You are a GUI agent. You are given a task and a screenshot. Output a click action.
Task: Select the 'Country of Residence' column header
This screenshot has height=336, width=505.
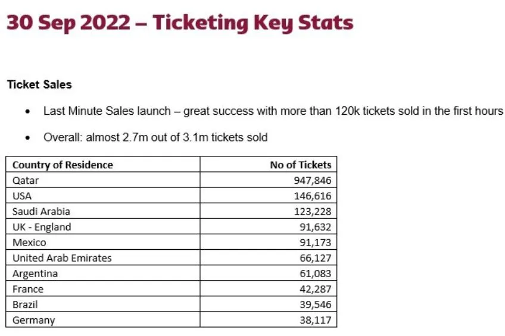click(63, 165)
